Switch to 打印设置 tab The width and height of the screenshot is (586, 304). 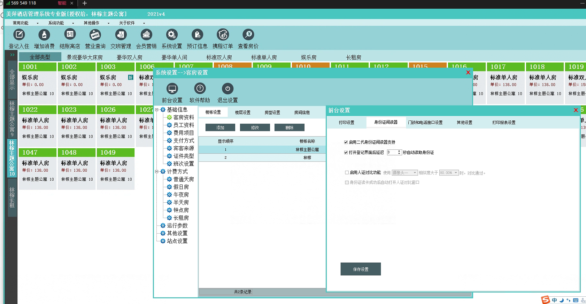pos(346,123)
